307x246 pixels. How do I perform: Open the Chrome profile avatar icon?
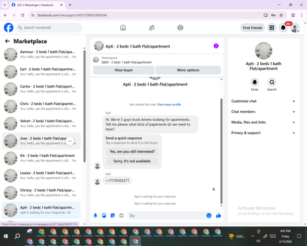pos(293,15)
